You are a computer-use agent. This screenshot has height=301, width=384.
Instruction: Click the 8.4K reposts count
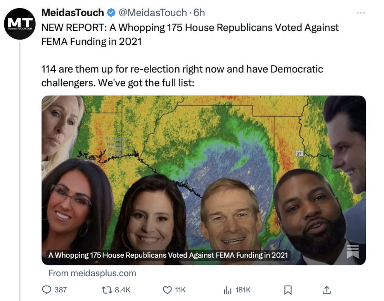click(x=123, y=290)
